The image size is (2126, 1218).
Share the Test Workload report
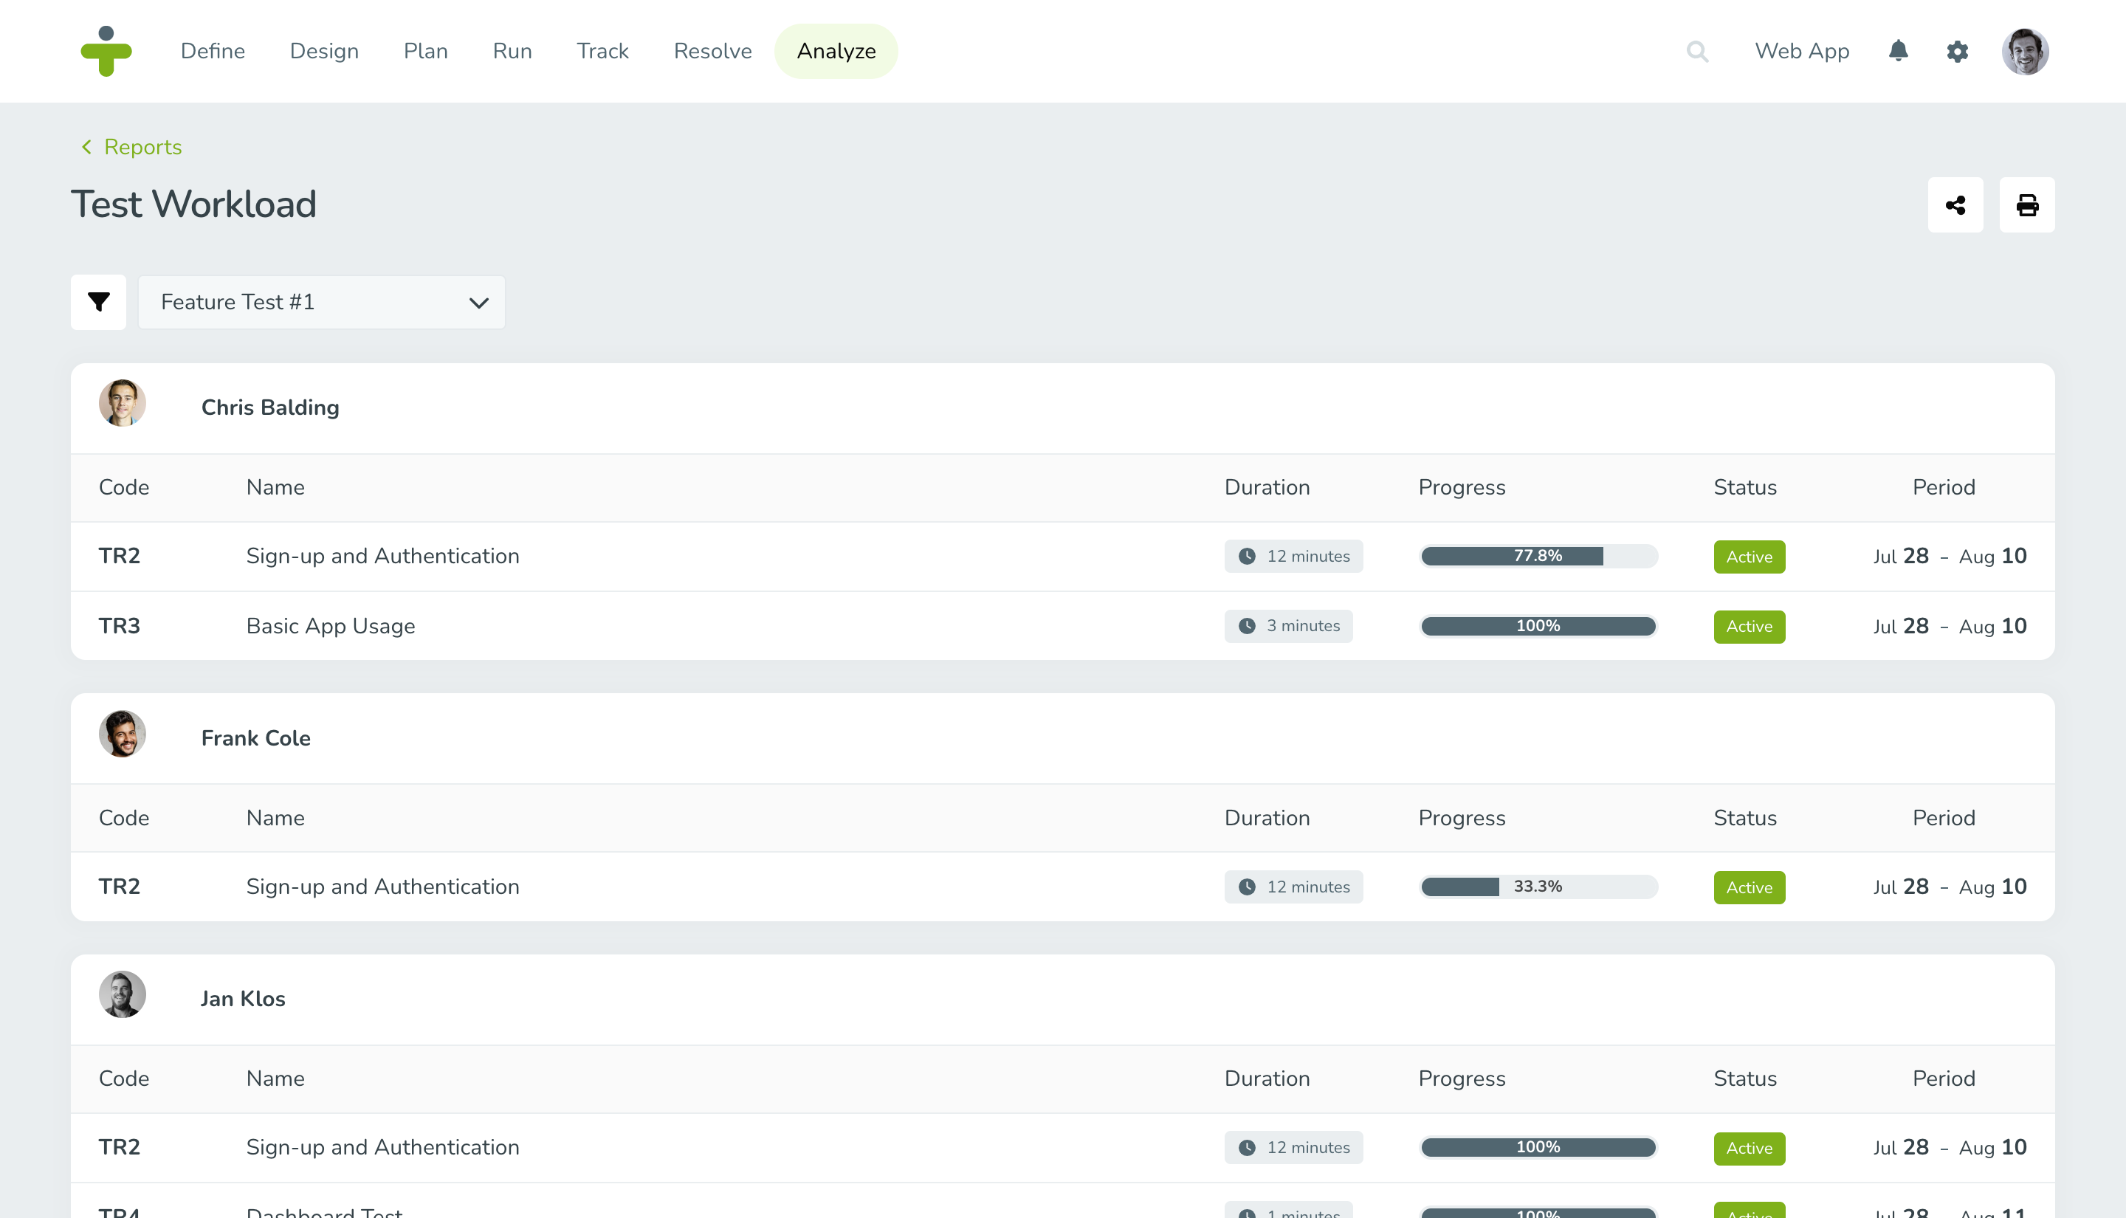point(1955,204)
